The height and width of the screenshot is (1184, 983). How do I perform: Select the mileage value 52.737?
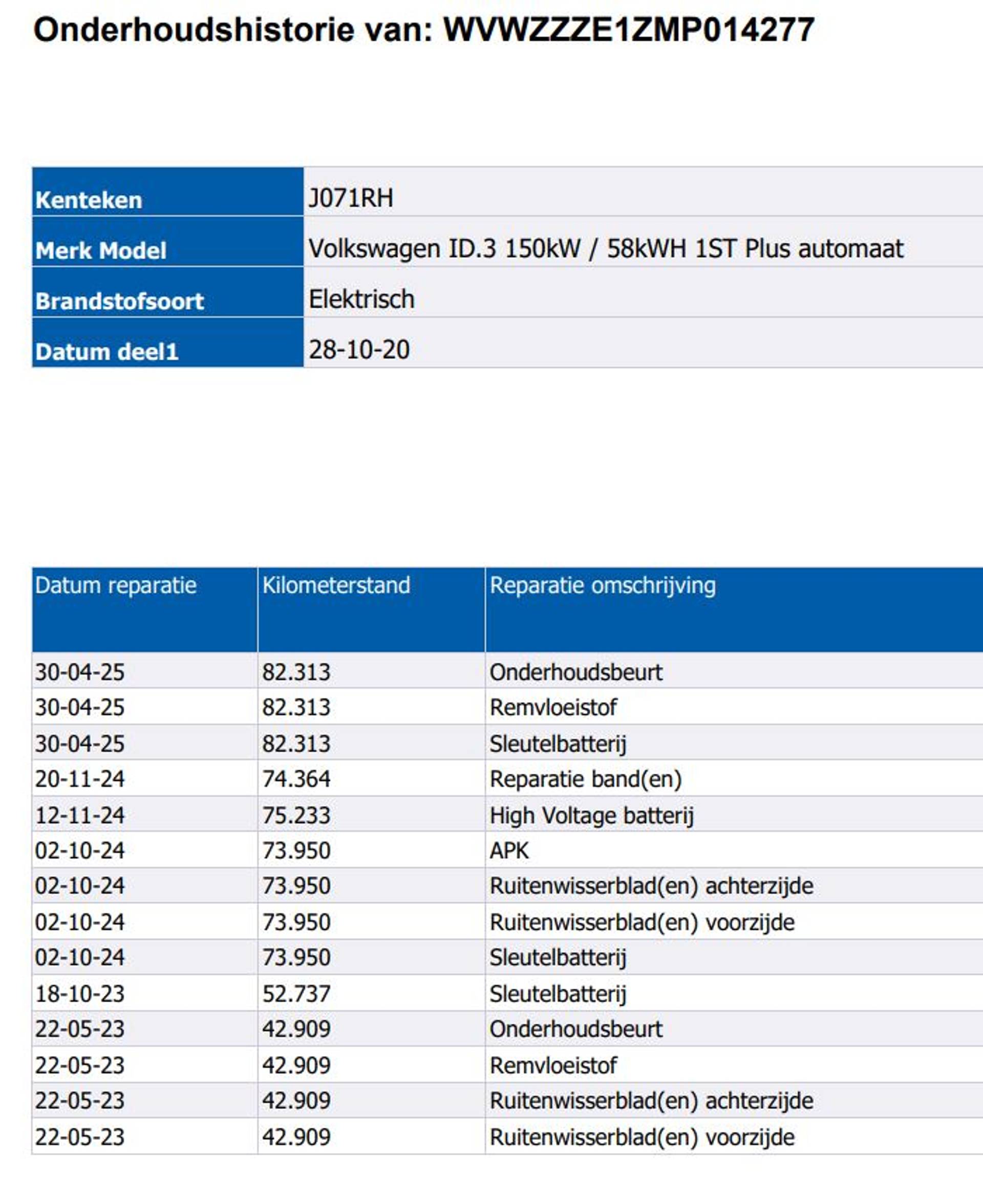click(x=296, y=994)
